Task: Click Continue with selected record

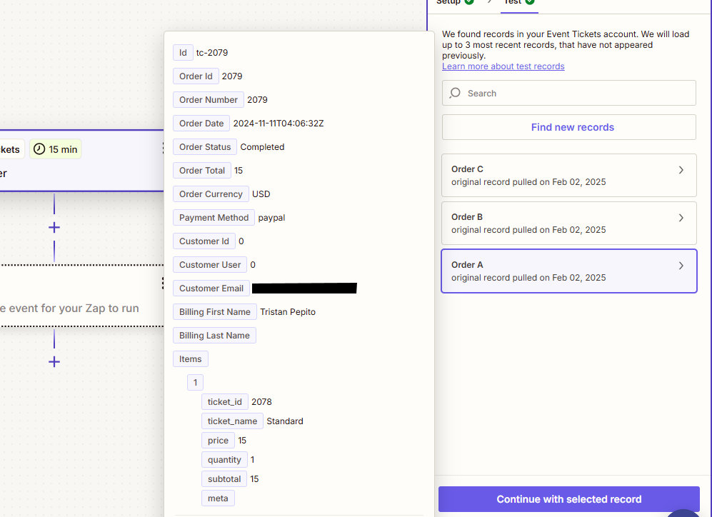Action: pos(568,499)
